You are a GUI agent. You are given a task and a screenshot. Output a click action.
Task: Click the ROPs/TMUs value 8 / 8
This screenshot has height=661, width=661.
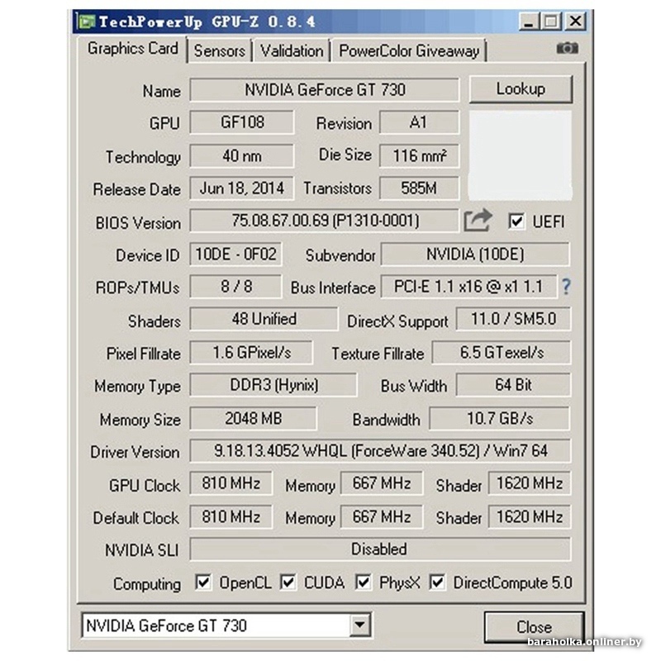point(235,287)
